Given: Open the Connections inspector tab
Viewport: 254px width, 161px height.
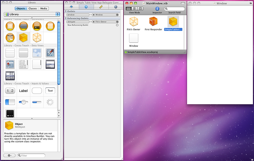Looking at the screenshot, I should [x=86, y=7].
